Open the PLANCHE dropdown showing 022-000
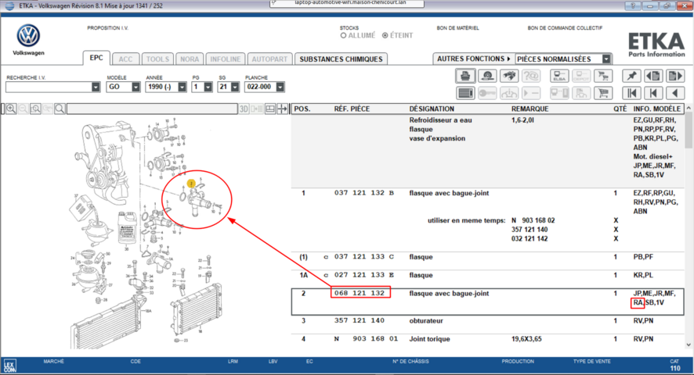This screenshot has width=694, height=375. point(280,87)
